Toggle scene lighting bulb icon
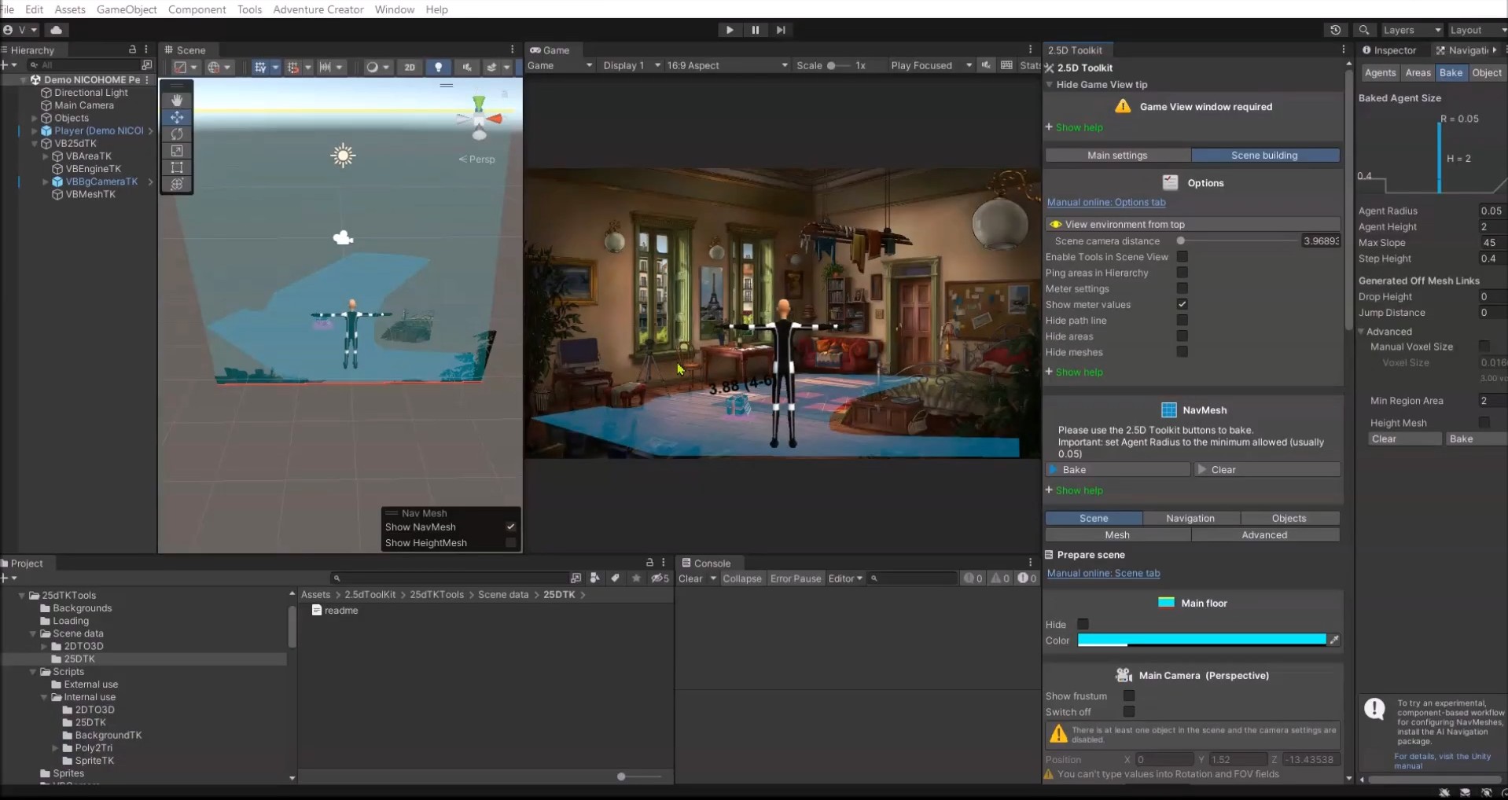1508x800 pixels. (438, 67)
